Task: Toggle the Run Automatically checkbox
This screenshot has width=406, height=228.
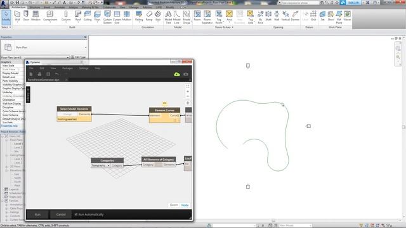Action: point(76,214)
